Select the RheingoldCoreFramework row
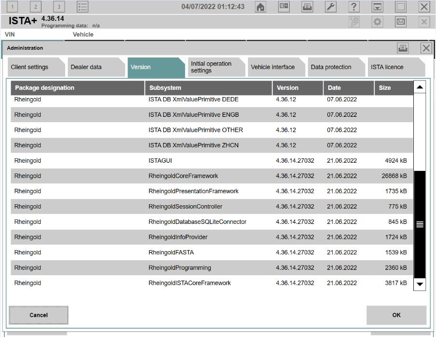Image resolution: width=436 pixels, height=337 pixels. pos(212,176)
